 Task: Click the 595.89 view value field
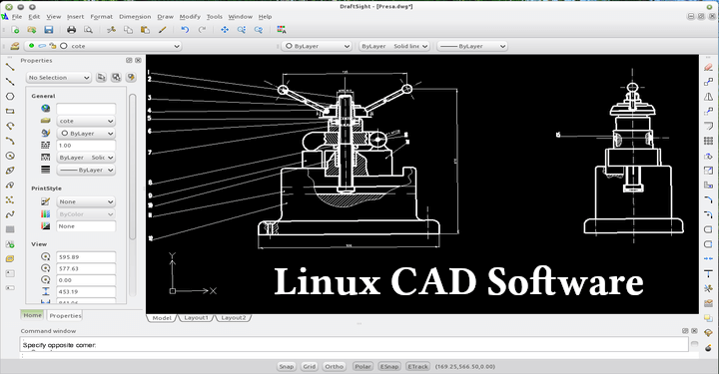click(x=86, y=256)
